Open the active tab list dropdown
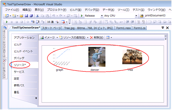The image size is (172, 110). click(163, 28)
